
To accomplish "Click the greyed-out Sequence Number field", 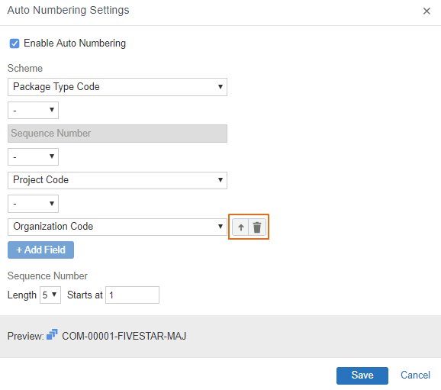I will pos(117,134).
